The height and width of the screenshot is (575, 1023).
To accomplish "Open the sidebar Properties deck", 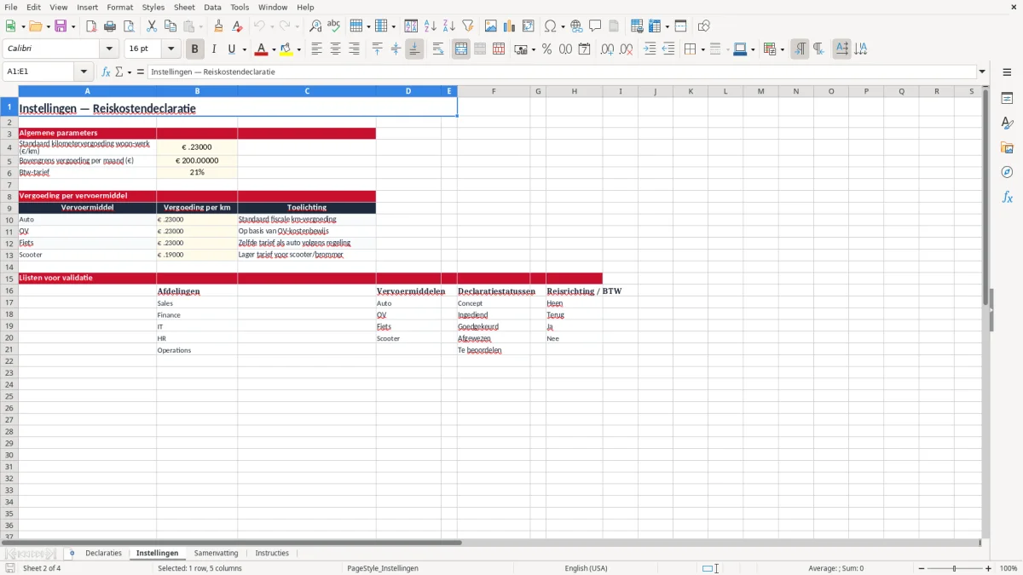I will click(1007, 99).
